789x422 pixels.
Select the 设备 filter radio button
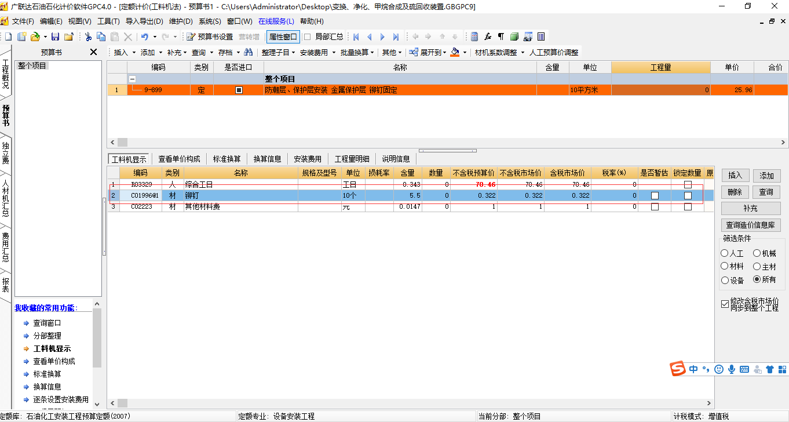point(725,280)
